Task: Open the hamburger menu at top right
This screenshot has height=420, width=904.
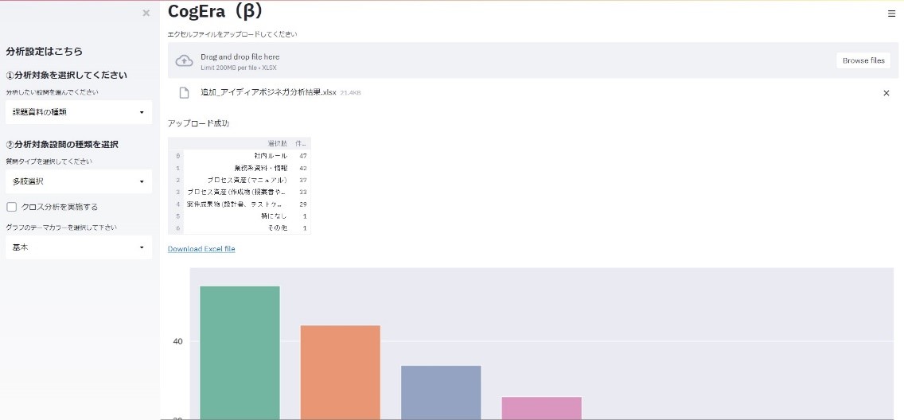Action: [x=891, y=14]
